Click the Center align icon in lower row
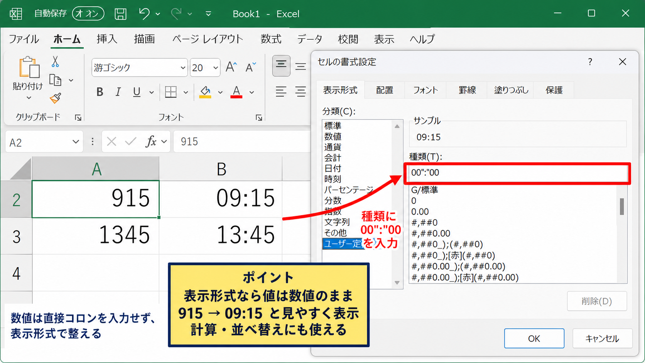This screenshot has width=645, height=363. [x=301, y=92]
